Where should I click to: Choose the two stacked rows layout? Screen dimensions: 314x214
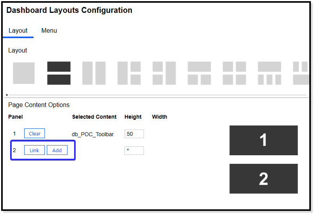click(59, 73)
